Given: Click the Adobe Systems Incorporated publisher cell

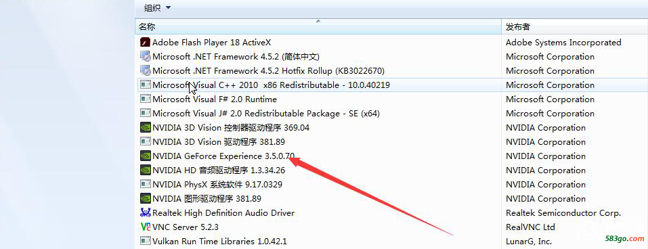Looking at the screenshot, I should pyautogui.click(x=563, y=42).
